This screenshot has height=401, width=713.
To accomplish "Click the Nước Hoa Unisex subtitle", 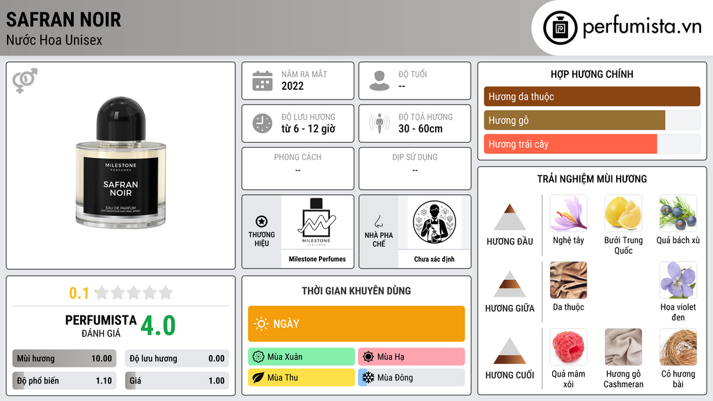I will [54, 40].
